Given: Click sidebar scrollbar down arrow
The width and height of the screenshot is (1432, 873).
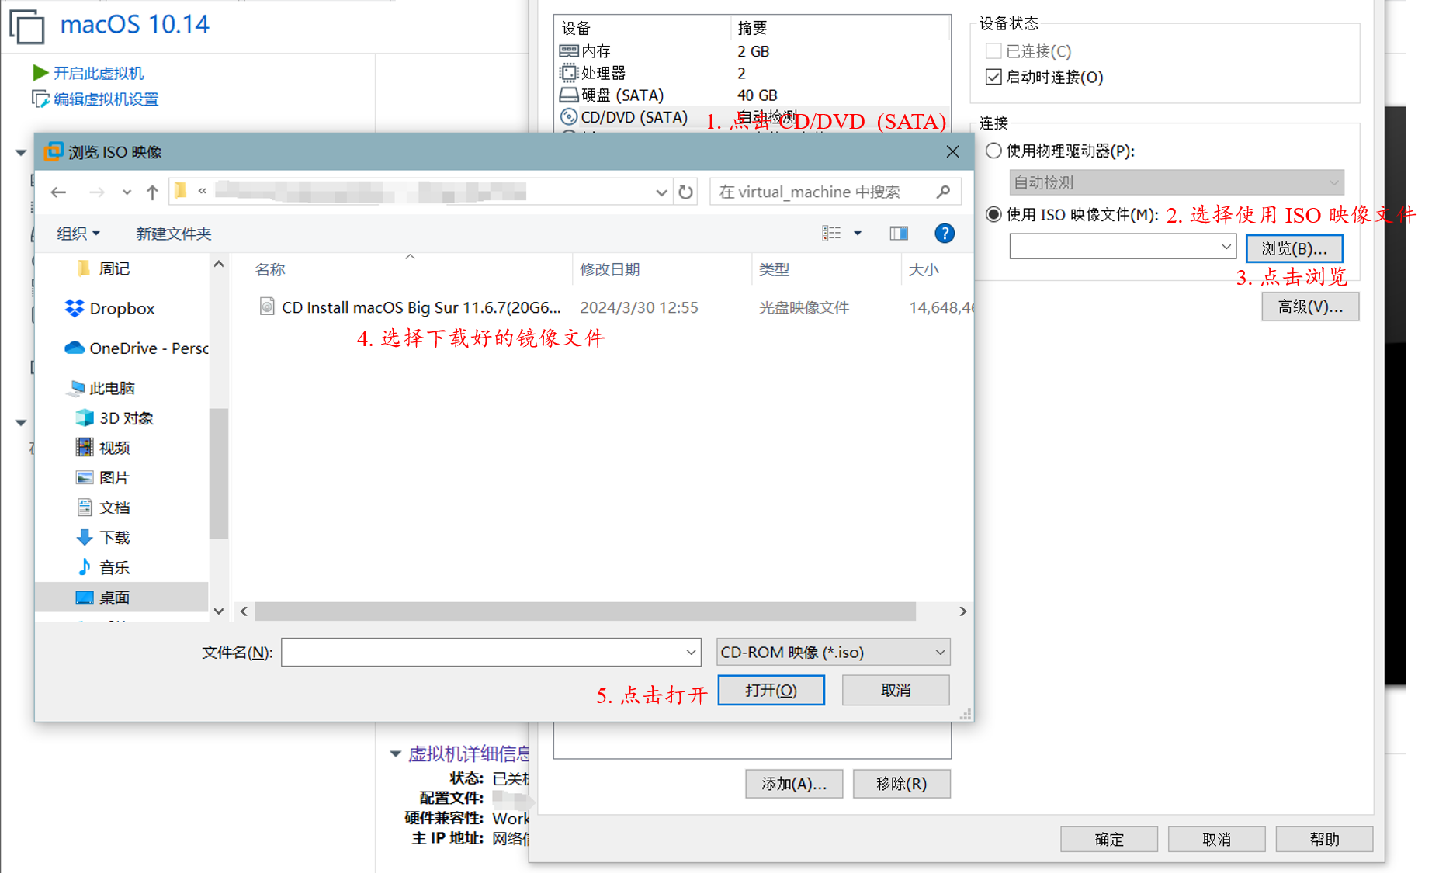Looking at the screenshot, I should pyautogui.click(x=219, y=611).
